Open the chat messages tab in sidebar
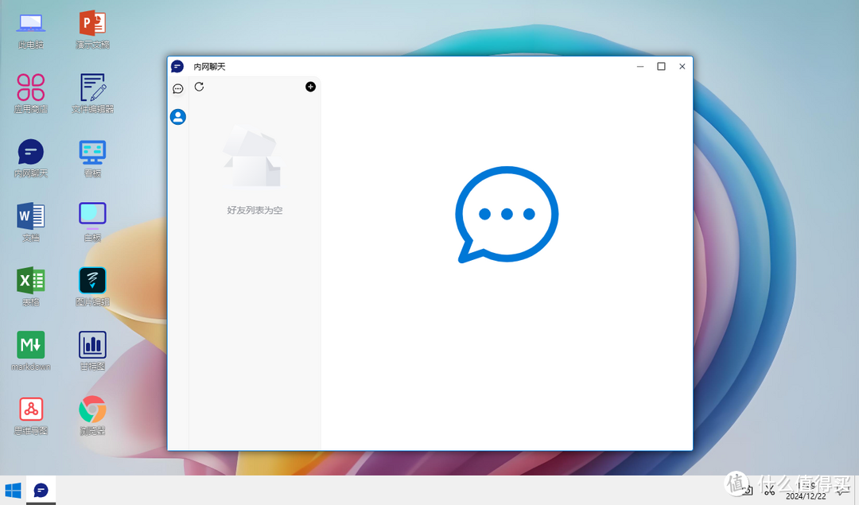859x505 pixels. tap(178, 88)
